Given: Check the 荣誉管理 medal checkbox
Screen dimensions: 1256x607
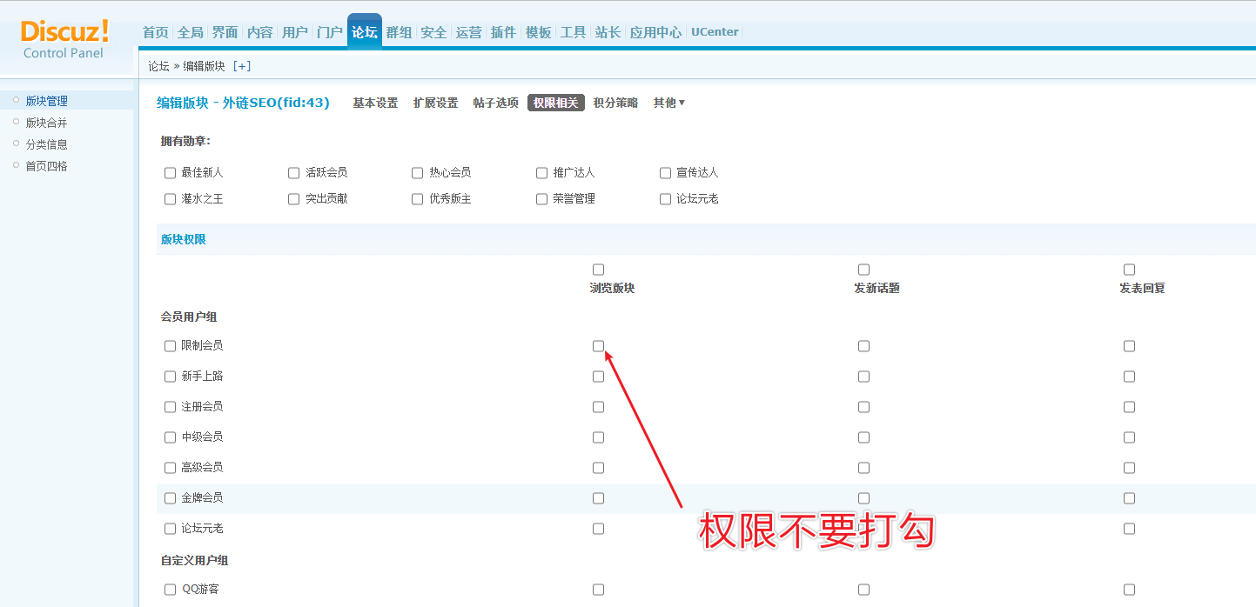Looking at the screenshot, I should 542,199.
